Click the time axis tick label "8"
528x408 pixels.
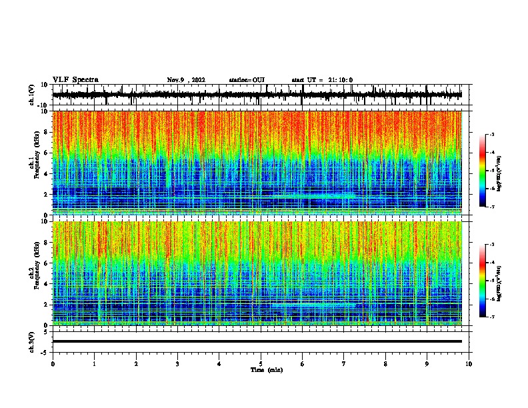385,364
